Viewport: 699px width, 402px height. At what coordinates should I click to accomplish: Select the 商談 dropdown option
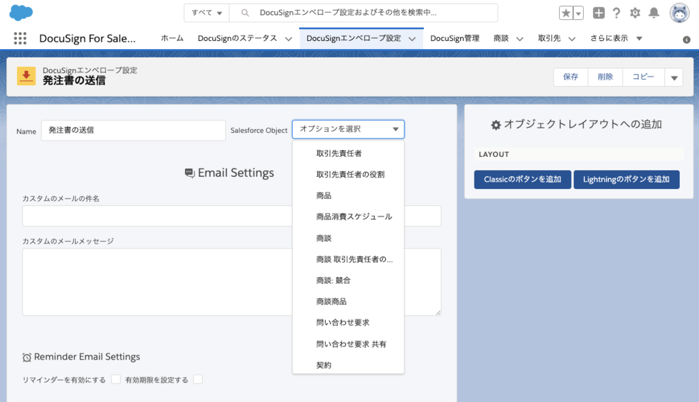click(348, 238)
